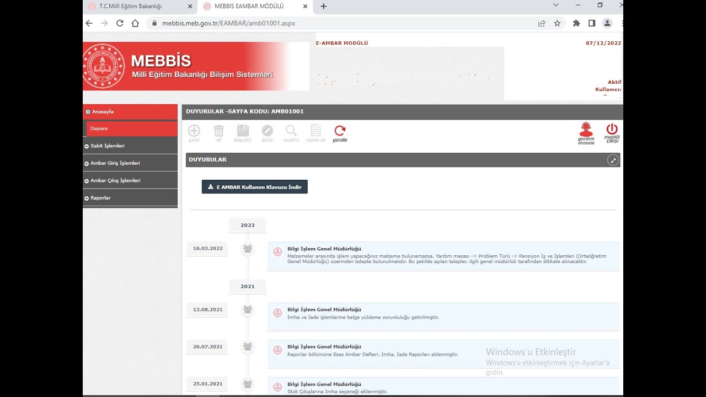
Task: Expand the Ambar Giriş İşlemleri menu
Action: (x=130, y=163)
